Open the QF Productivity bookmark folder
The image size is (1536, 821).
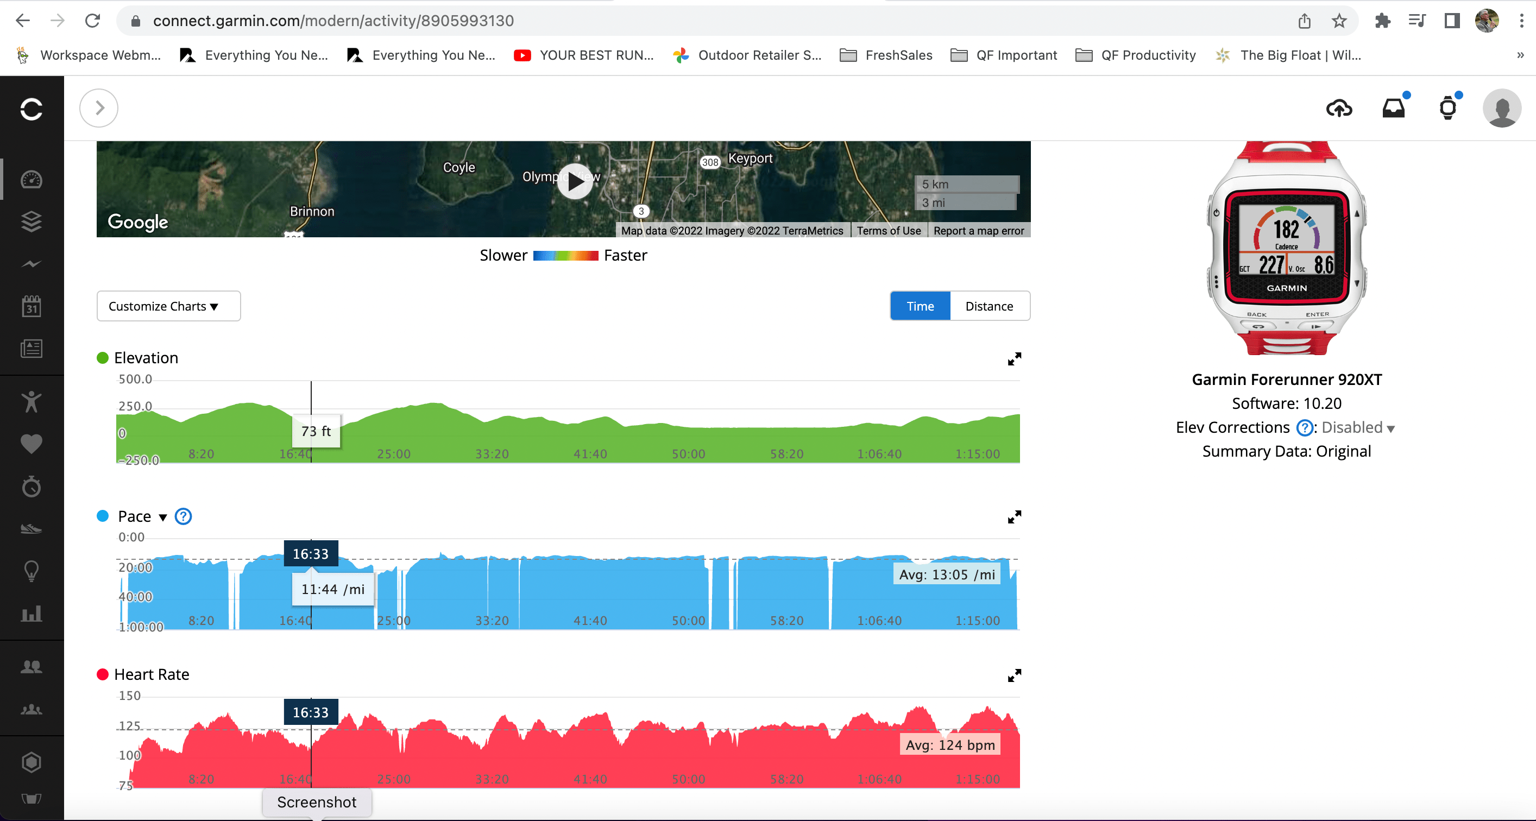(1136, 55)
